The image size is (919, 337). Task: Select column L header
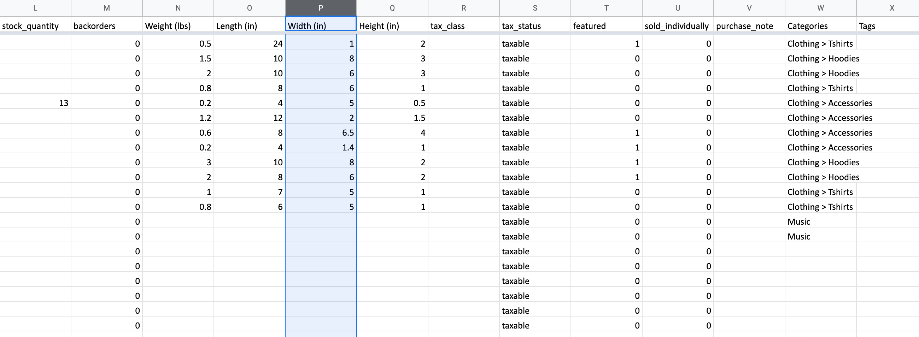[35, 8]
